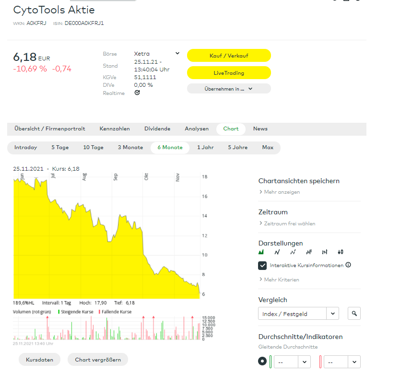This screenshot has width=412, height=374.
Task: Click the Realtime refresh icon
Action: click(137, 93)
